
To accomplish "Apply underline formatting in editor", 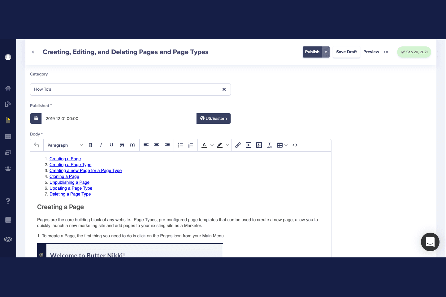I will coord(111,145).
